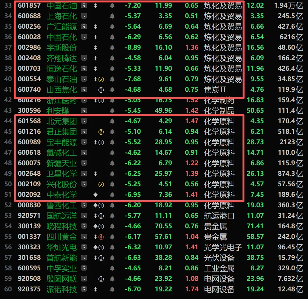Viewport: 308px width, 299px height.
Task: Click the red circled 4 icon for 四川黄金
Action: [x=101, y=237]
